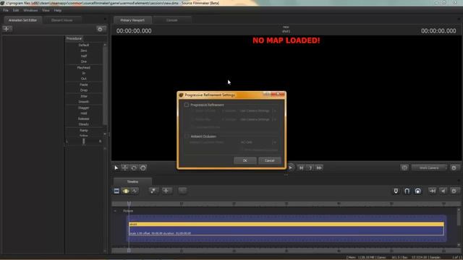Confirm dialog with OK button
Viewport: 463px width, 260px height.
[245, 160]
